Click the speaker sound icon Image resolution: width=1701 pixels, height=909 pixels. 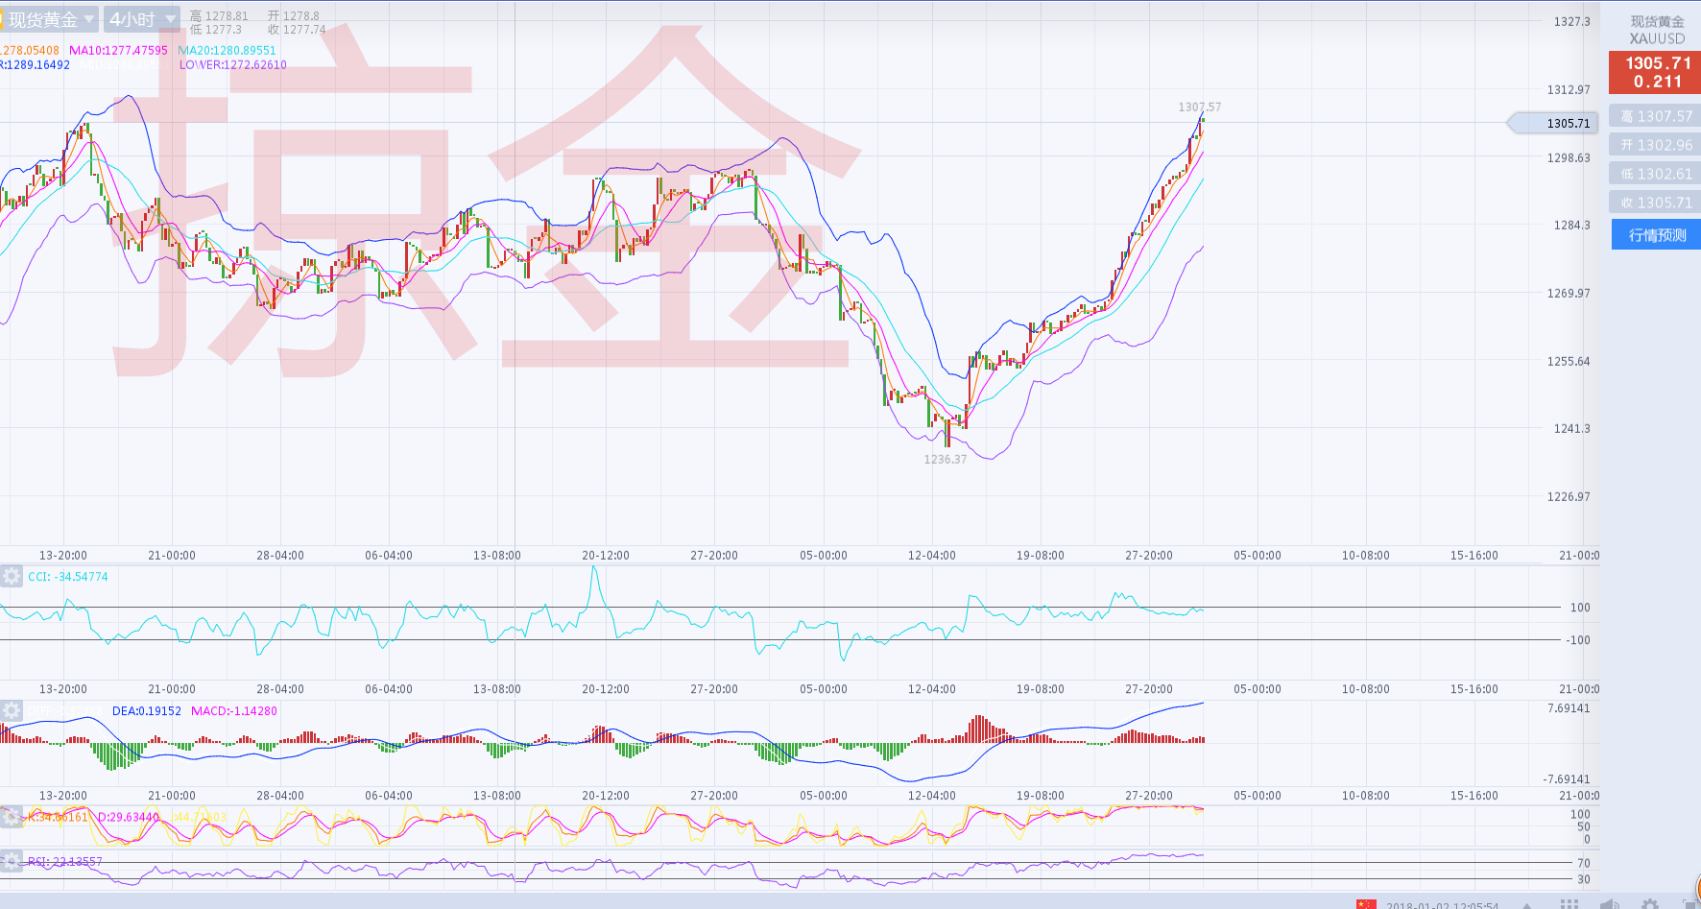click(1609, 904)
